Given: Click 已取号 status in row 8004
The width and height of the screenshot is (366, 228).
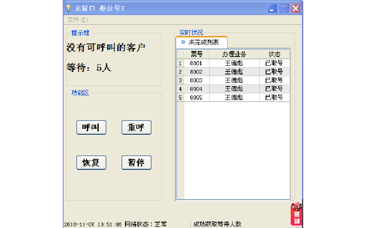Looking at the screenshot, I should point(274,89).
